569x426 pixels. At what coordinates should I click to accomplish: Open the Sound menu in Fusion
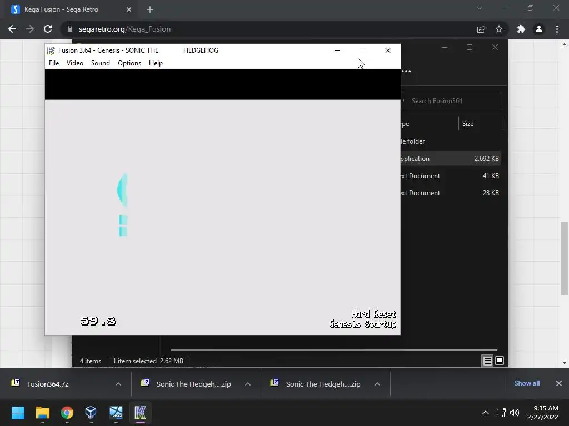(x=101, y=63)
